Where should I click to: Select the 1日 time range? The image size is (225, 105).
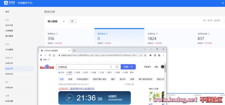[x=204, y=20]
